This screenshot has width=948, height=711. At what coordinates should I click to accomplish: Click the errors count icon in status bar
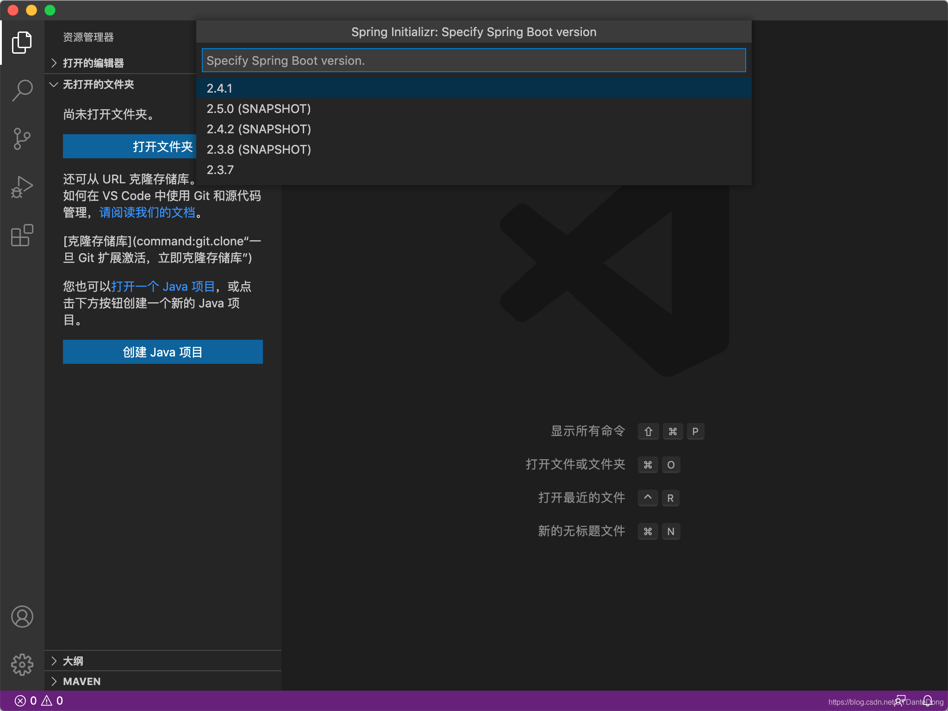click(20, 701)
